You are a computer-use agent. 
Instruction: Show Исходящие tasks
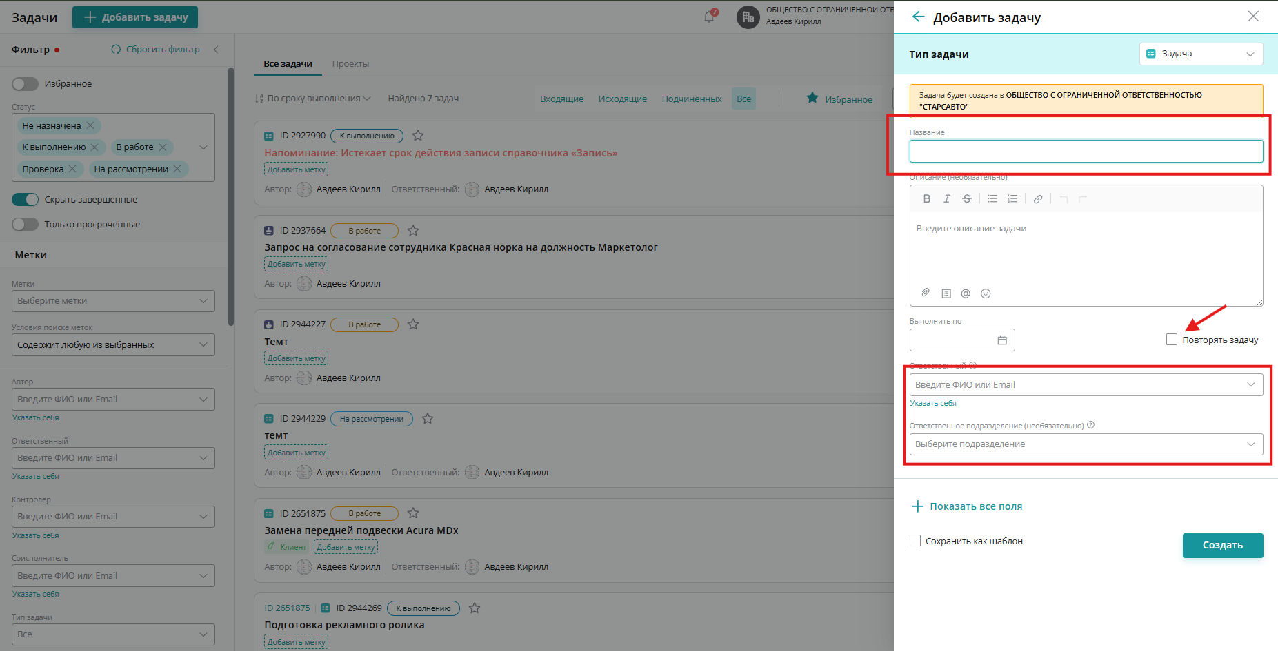(x=623, y=99)
